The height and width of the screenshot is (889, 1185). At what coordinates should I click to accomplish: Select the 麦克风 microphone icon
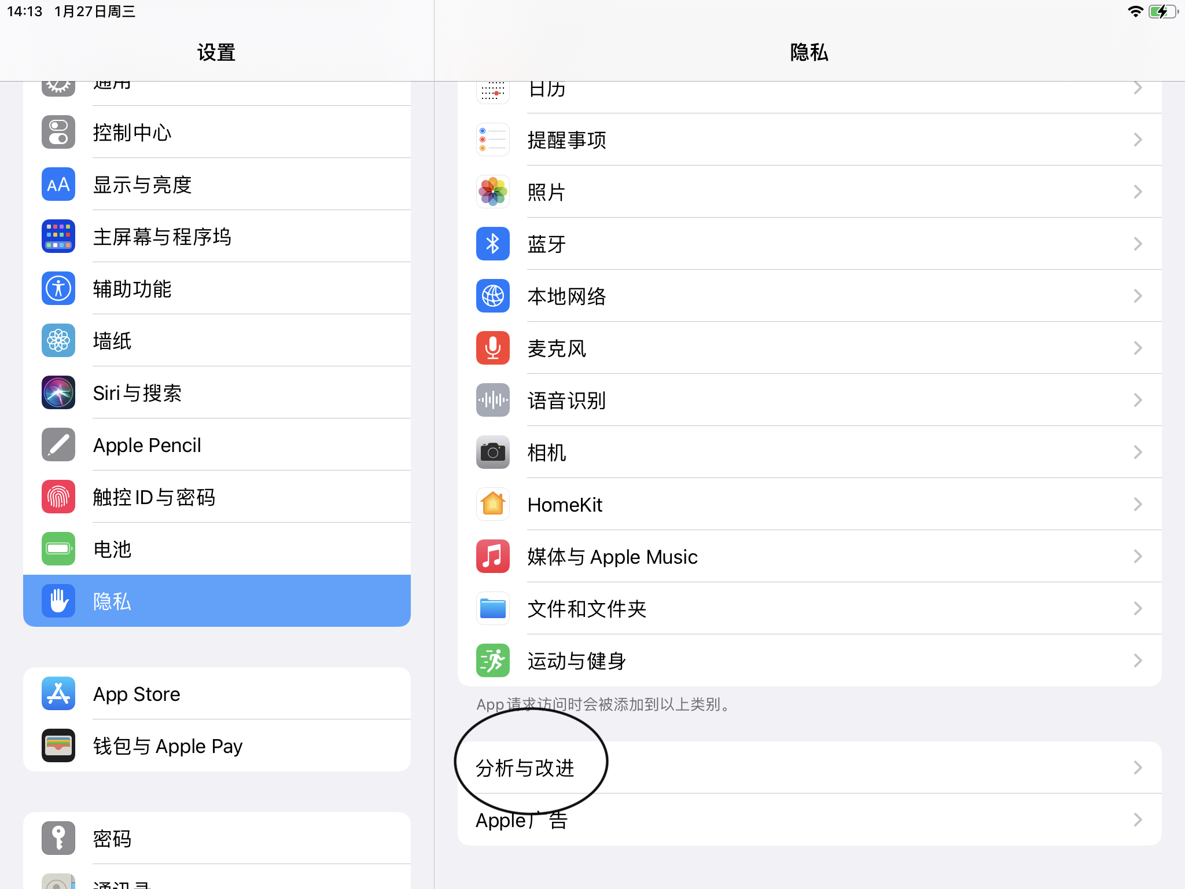click(x=492, y=348)
